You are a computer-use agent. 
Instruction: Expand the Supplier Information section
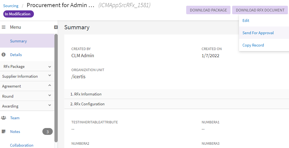point(49,76)
